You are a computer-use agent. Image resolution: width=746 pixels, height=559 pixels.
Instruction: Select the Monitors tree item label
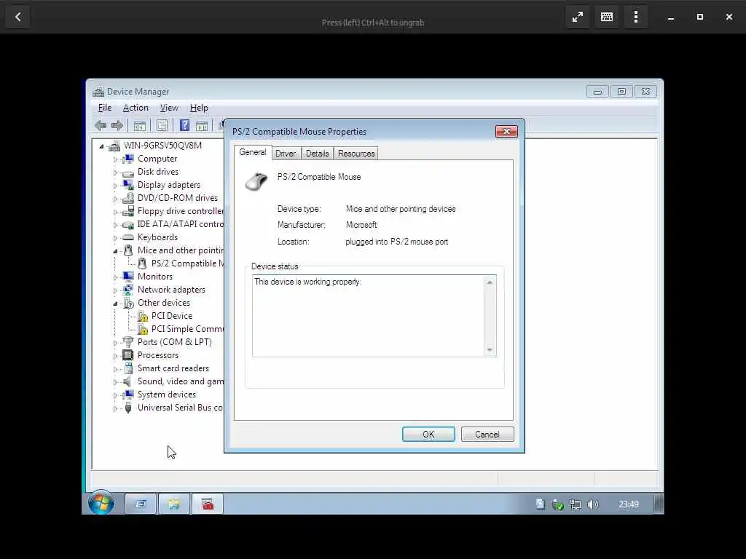pyautogui.click(x=155, y=277)
